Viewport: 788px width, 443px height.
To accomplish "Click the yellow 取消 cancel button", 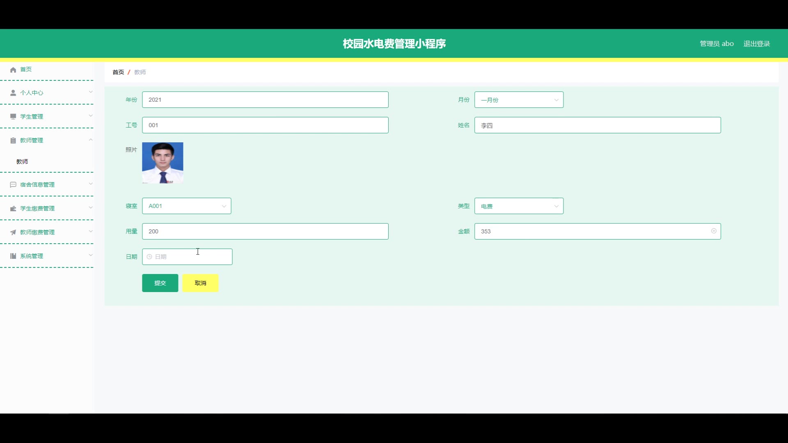I will pos(200,283).
